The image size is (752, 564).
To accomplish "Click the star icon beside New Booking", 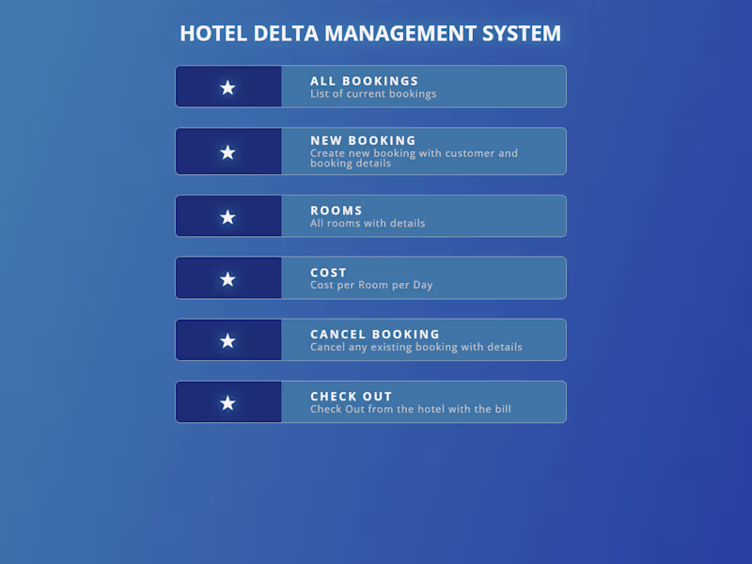I will pos(227,152).
